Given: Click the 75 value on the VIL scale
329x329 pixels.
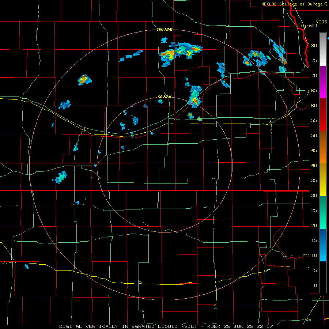Looking at the screenshot, I should click(314, 60).
